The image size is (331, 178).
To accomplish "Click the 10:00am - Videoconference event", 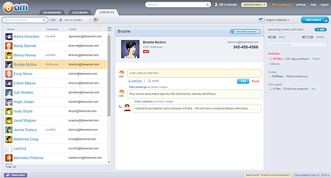I will point(290,77).
